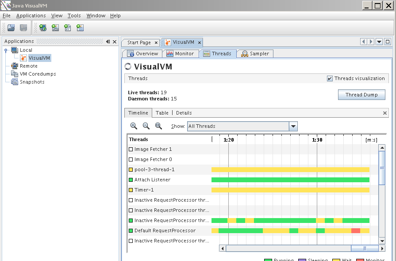Minimize the Applications panel
This screenshot has width=396, height=261.
tap(108, 42)
